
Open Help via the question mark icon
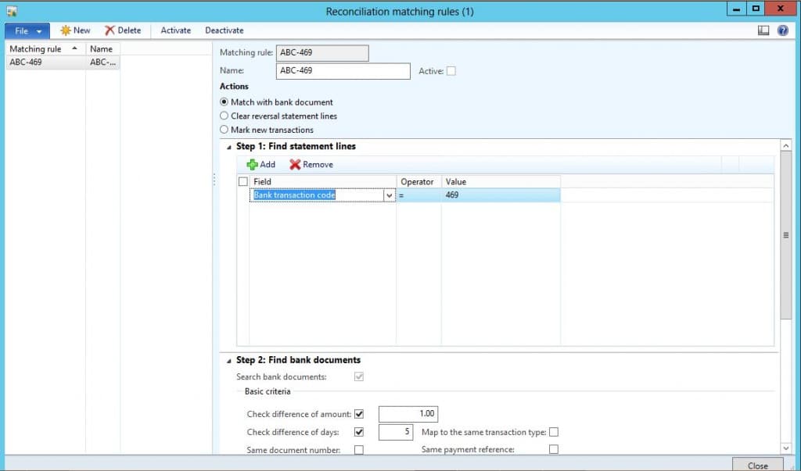pos(784,30)
